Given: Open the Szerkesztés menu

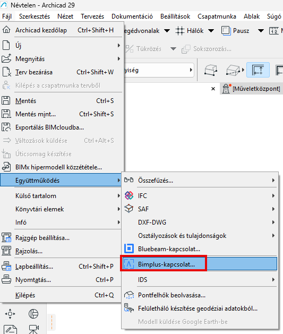Looking at the screenshot, I should pos(35,16).
